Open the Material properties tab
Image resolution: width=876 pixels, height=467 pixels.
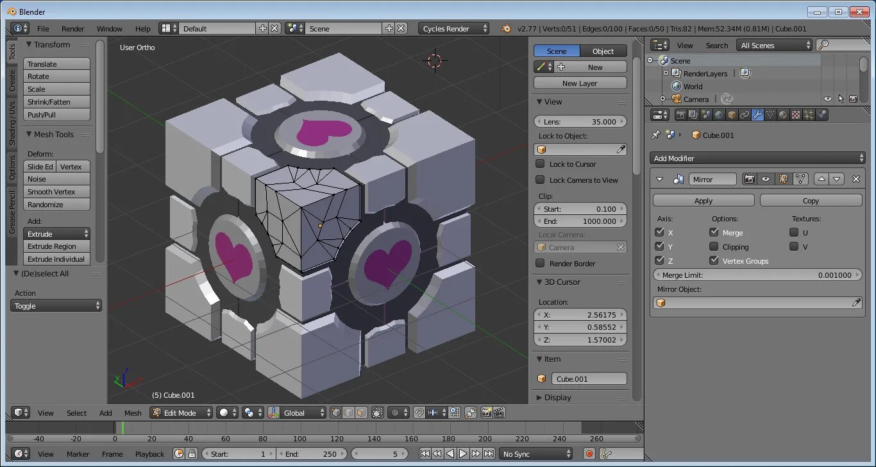[x=783, y=115]
